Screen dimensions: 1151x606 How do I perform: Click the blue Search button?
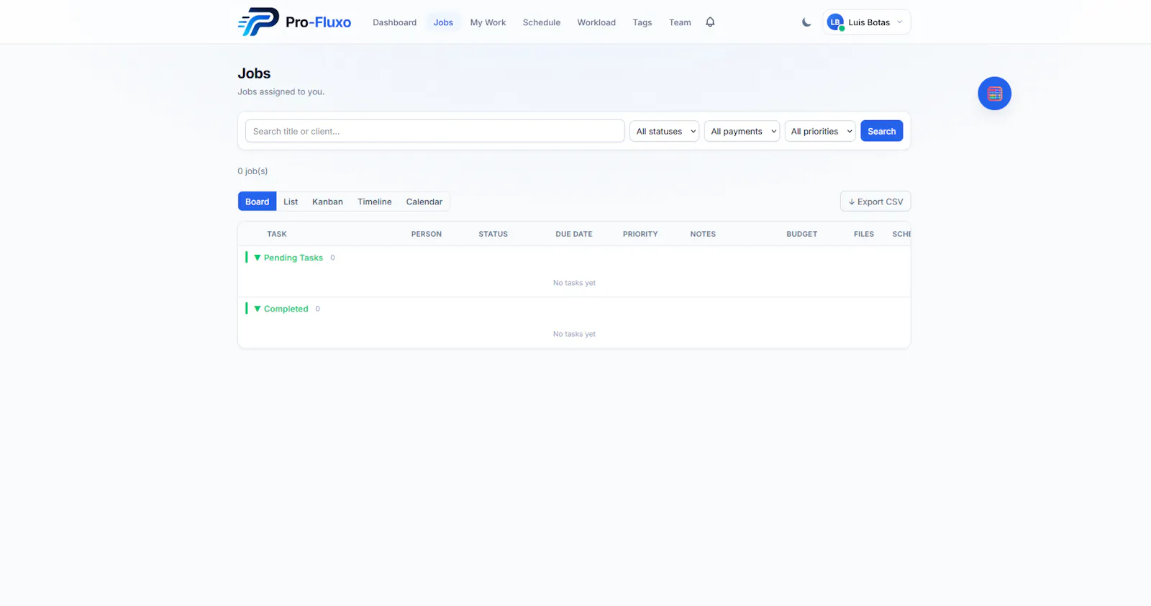click(x=881, y=131)
